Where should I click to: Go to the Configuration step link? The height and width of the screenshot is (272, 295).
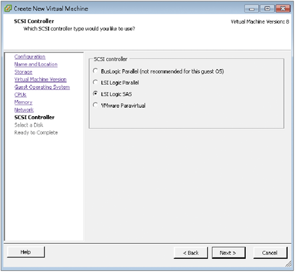coord(29,57)
